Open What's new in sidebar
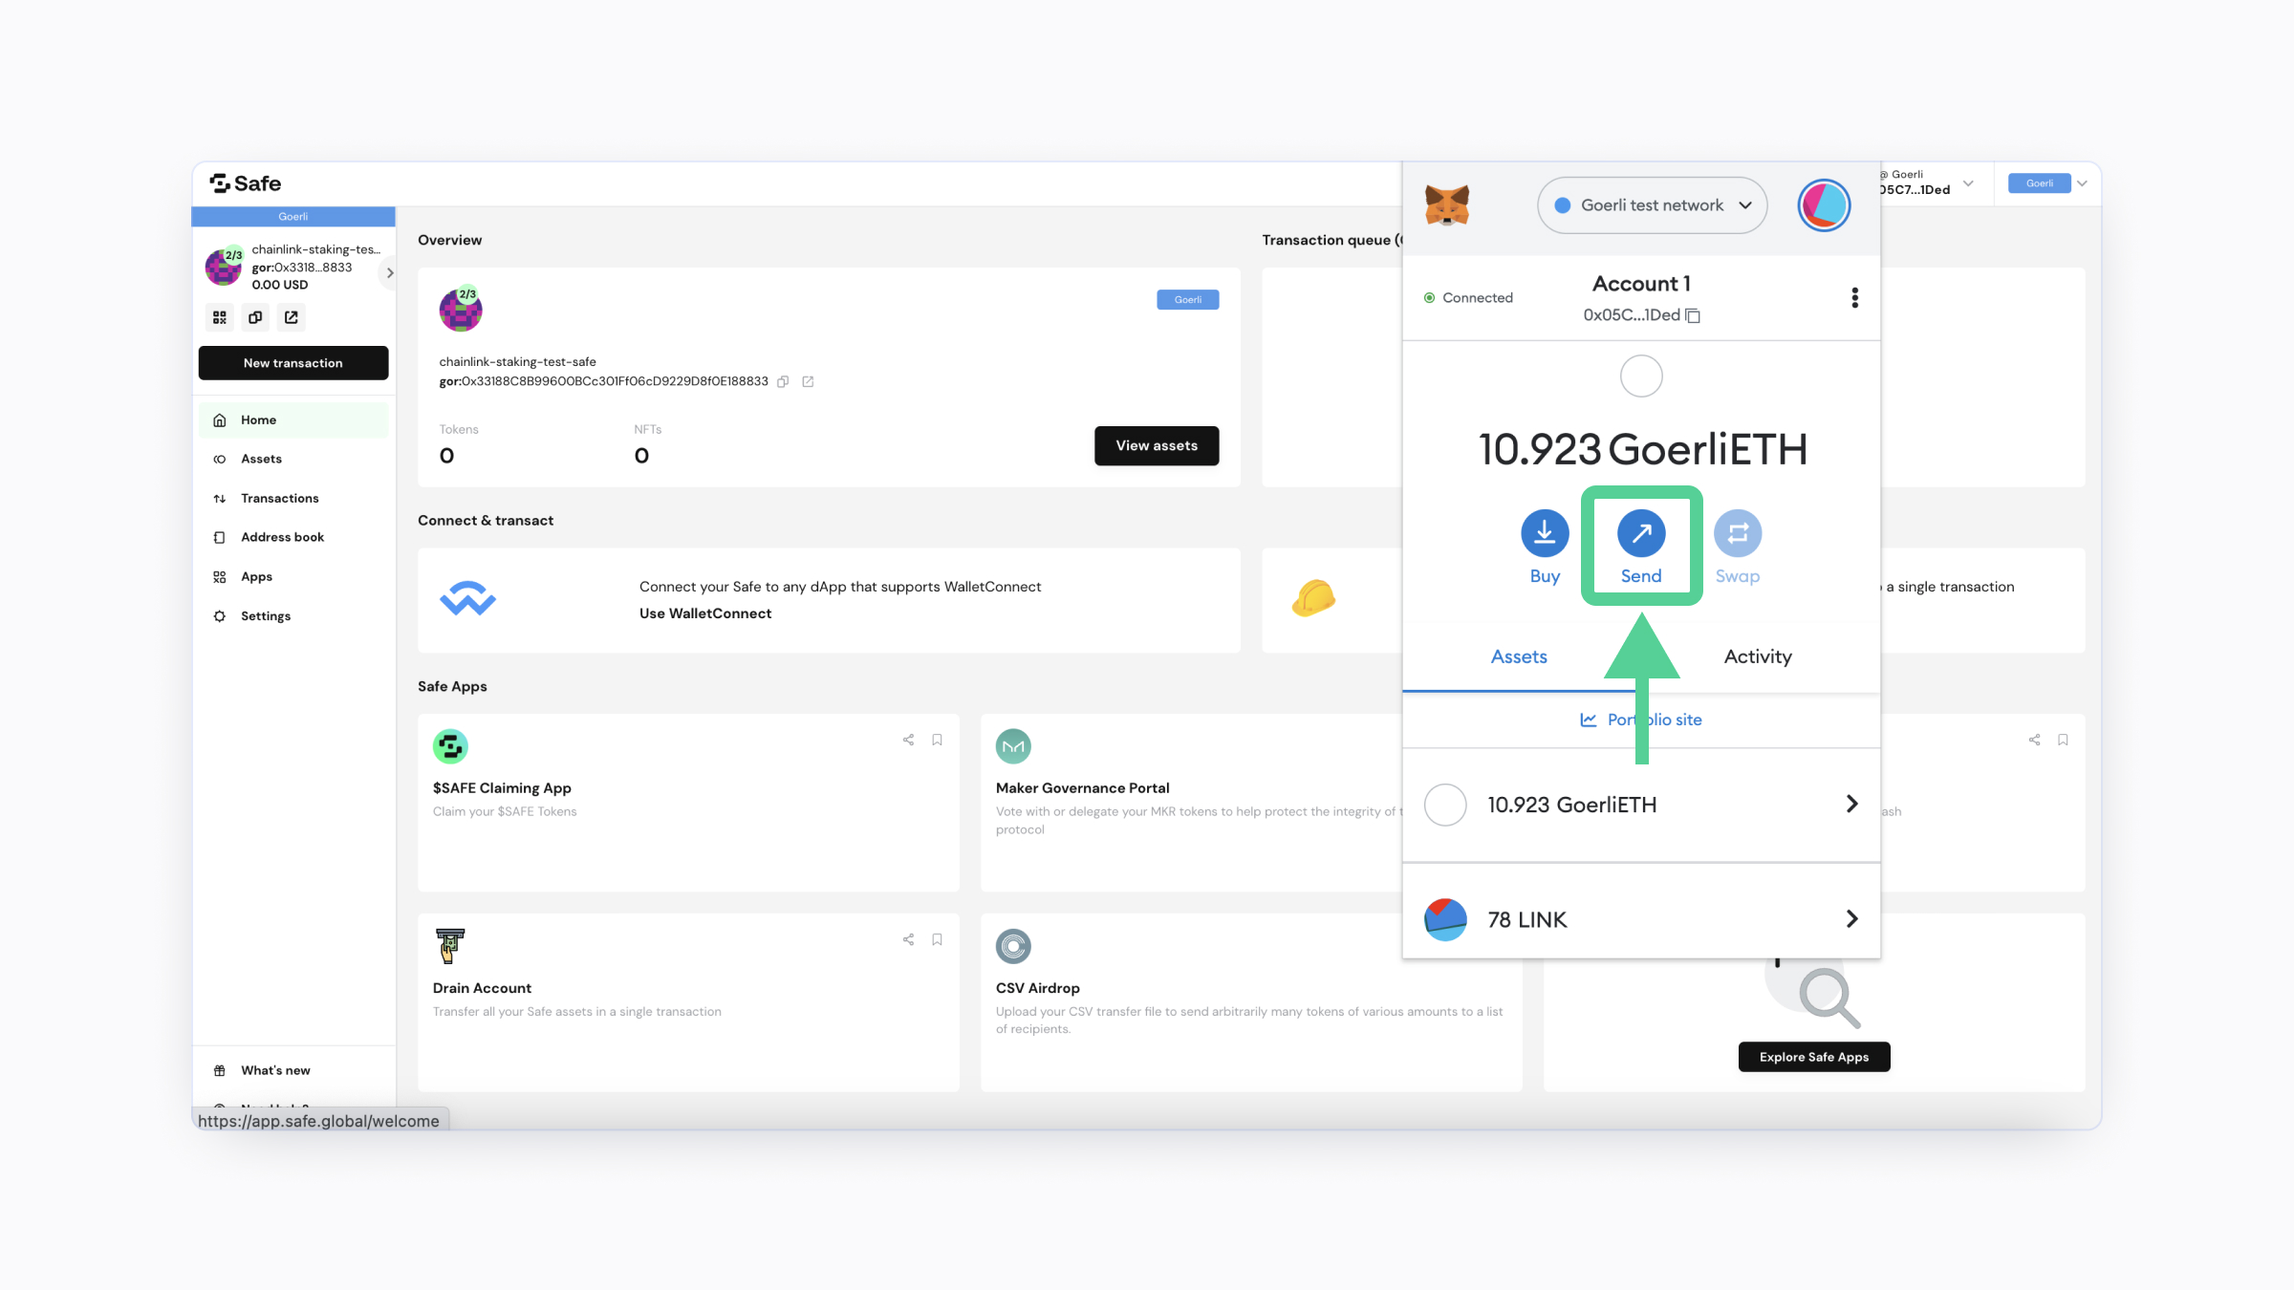This screenshot has width=2294, height=1290. 293,1070
